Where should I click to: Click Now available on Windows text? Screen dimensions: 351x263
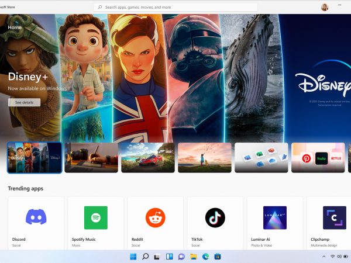pyautogui.click(x=37, y=88)
